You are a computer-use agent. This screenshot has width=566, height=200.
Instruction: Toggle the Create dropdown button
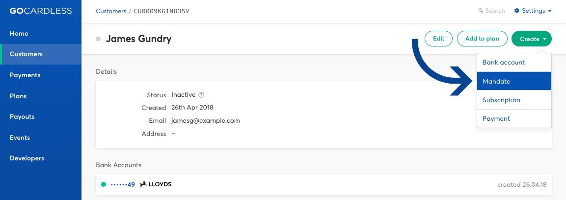click(x=531, y=39)
